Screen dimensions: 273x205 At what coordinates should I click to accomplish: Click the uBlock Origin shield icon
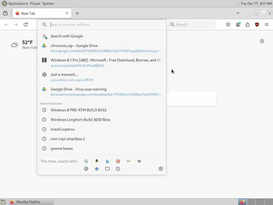point(257,25)
